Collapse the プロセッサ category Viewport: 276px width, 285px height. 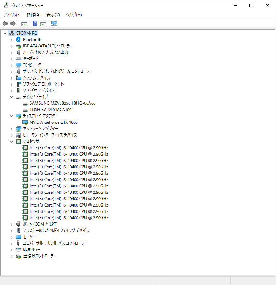coord(11,141)
